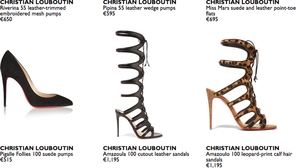296x168 pixels.
Task: Select the €515 price of the Pigalle Follies pumps
Action: pyautogui.click(x=6, y=160)
